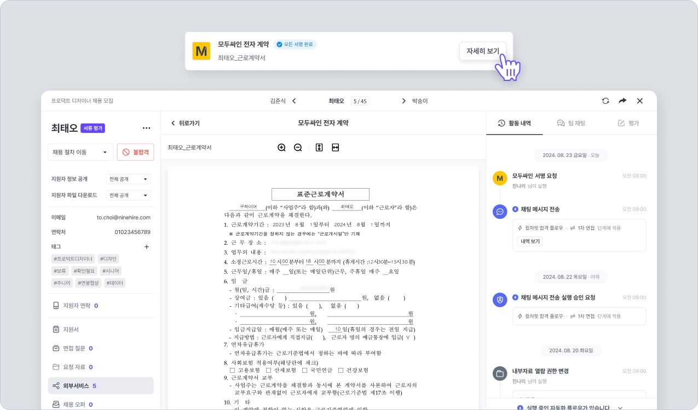Screen dimensions: 698x410
Task: Zoom out of the contract document
Action: [298, 148]
